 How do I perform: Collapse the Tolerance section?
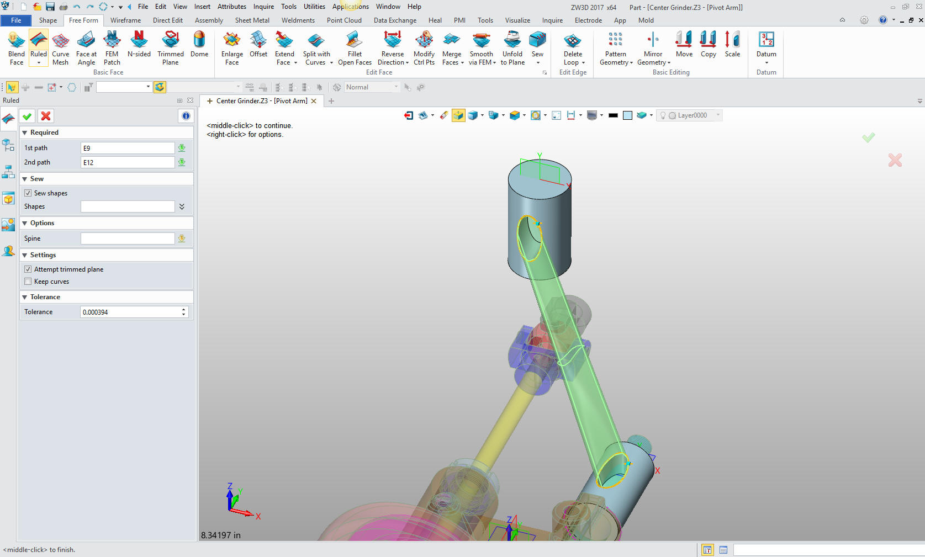point(25,298)
